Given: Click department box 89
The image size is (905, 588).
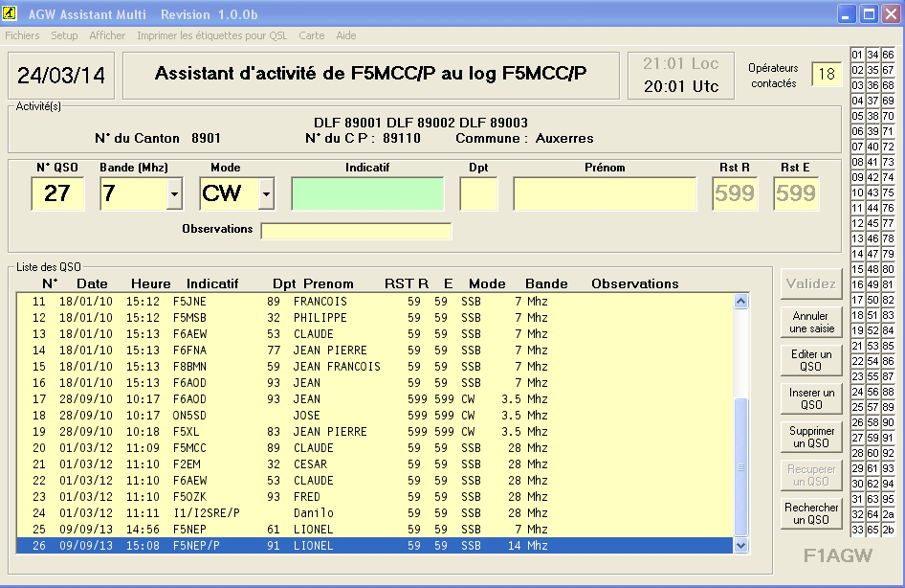Looking at the screenshot, I should point(889,407).
